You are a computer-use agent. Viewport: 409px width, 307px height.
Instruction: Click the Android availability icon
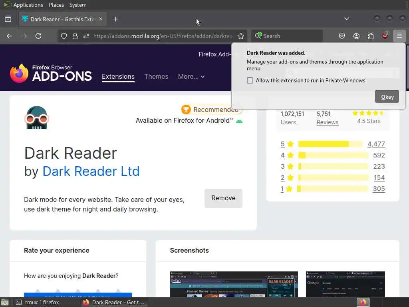[x=239, y=121]
